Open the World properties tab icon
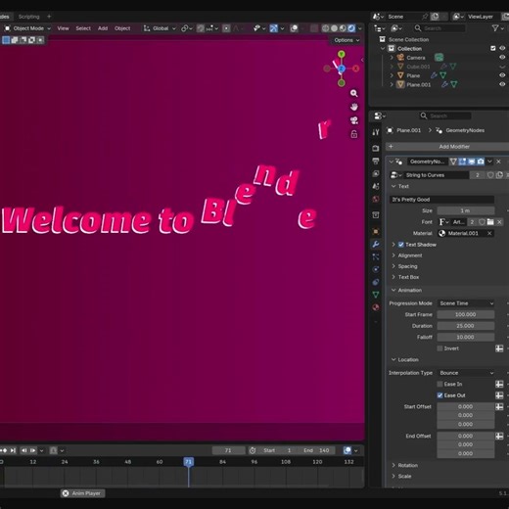This screenshot has width=509, height=509. click(376, 199)
